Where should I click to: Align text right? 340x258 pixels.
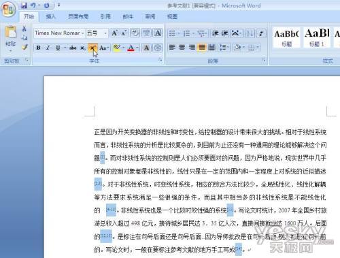192,48
